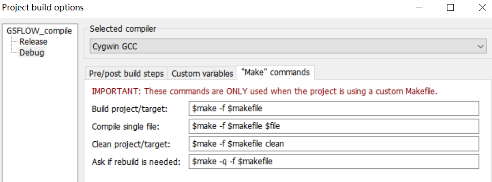Click the "Selected compiler" group label
This screenshot has width=492, height=182.
click(123, 29)
